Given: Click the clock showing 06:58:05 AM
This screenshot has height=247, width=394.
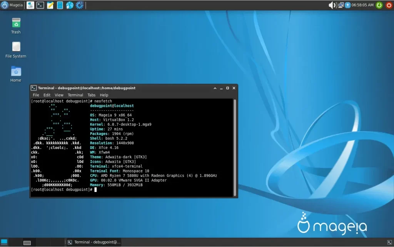Looking at the screenshot, I should (x=362, y=5).
